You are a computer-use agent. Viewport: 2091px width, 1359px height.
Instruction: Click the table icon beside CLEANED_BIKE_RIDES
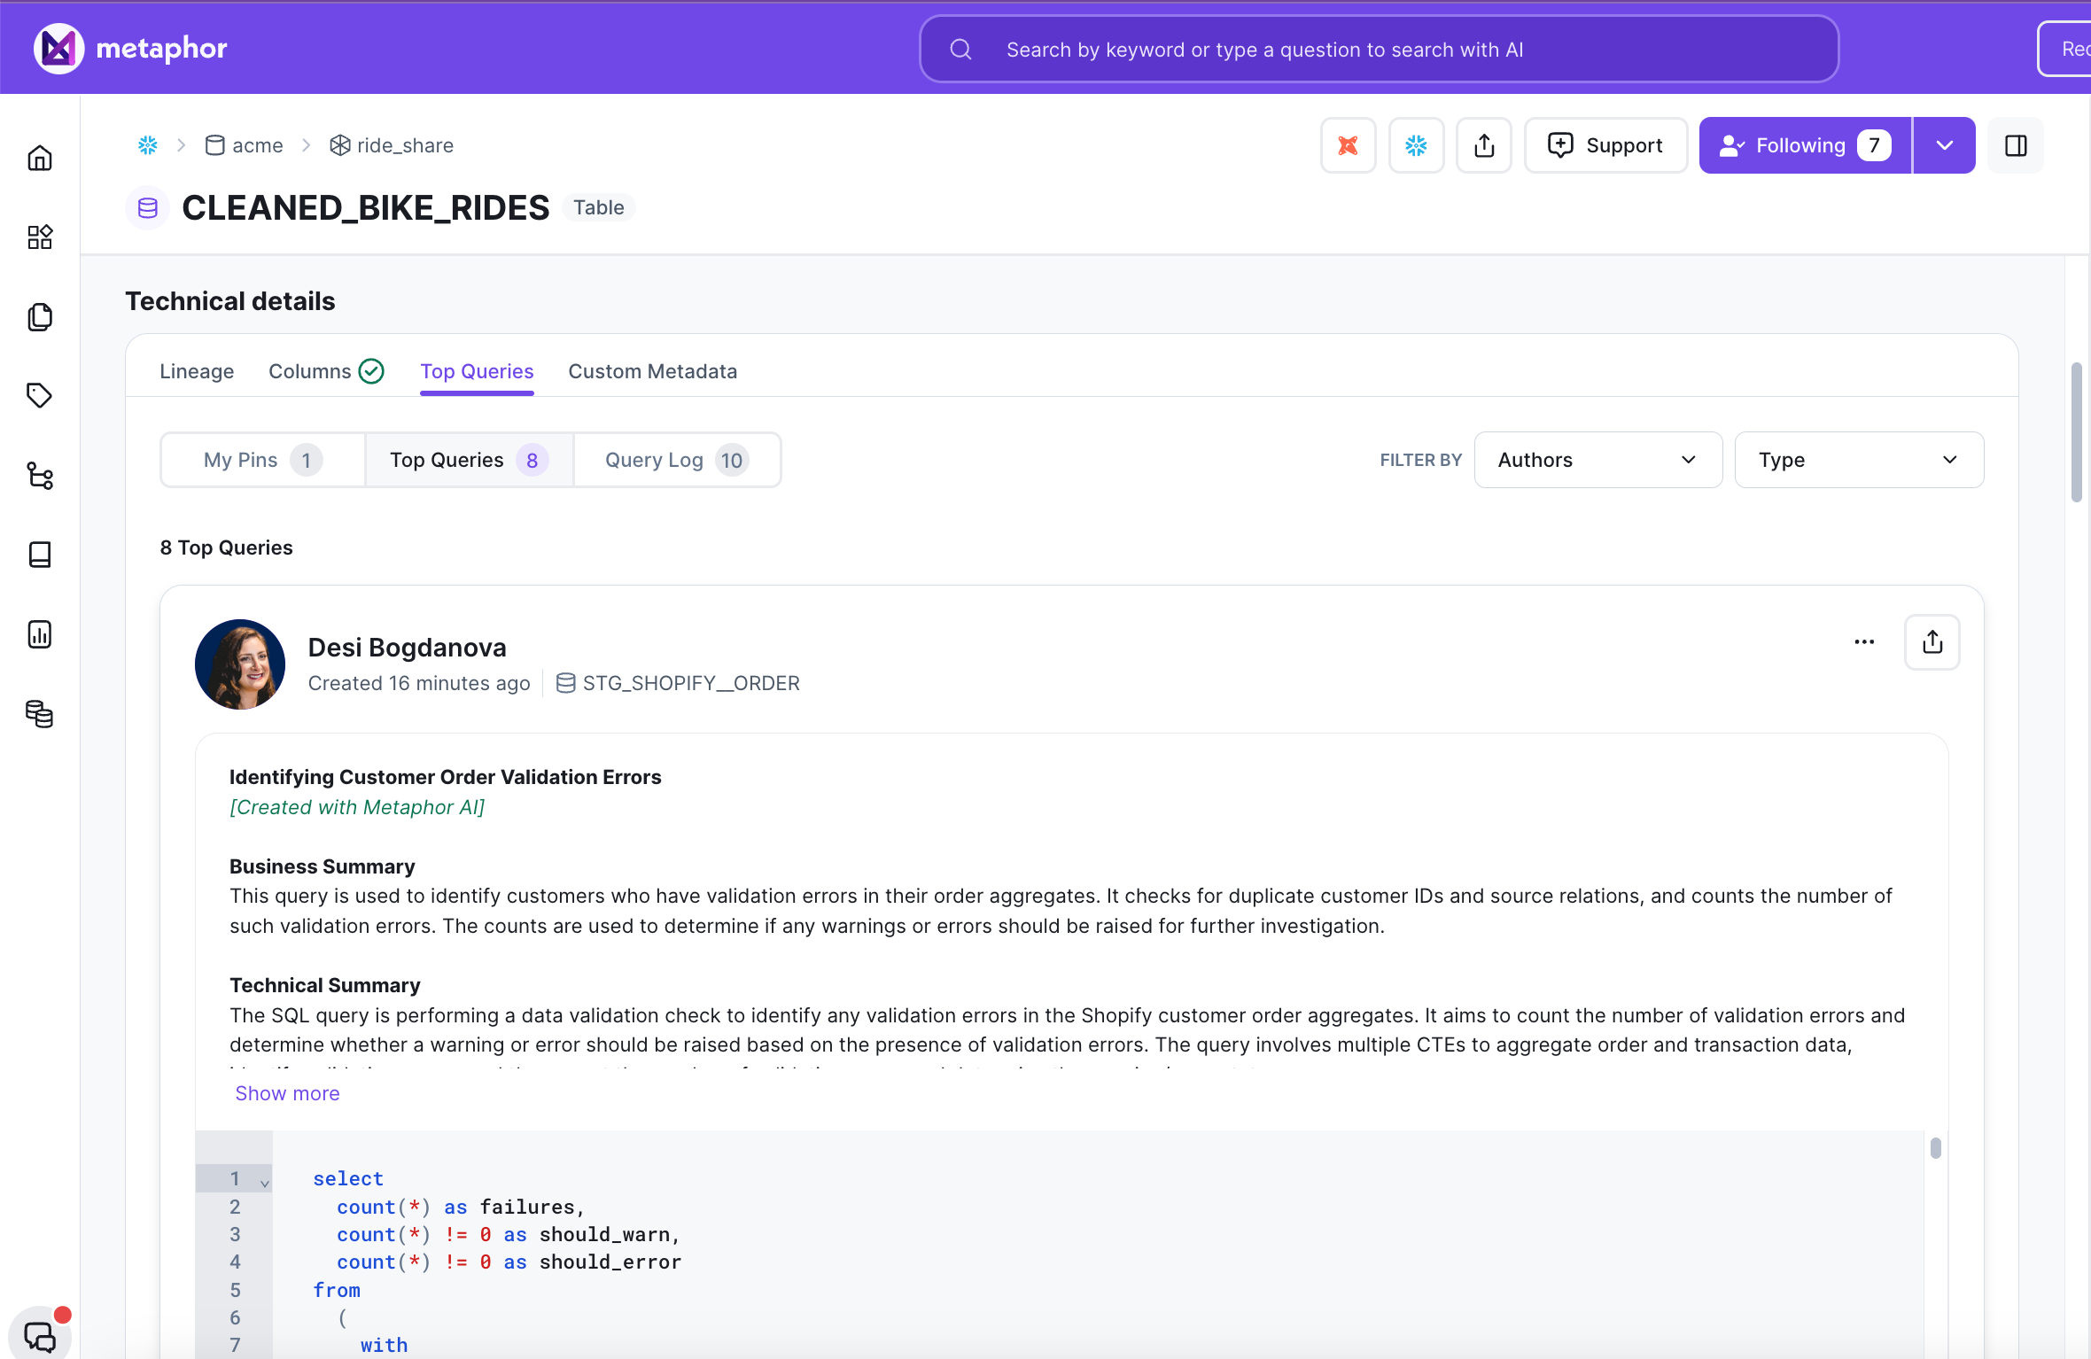(x=148, y=208)
